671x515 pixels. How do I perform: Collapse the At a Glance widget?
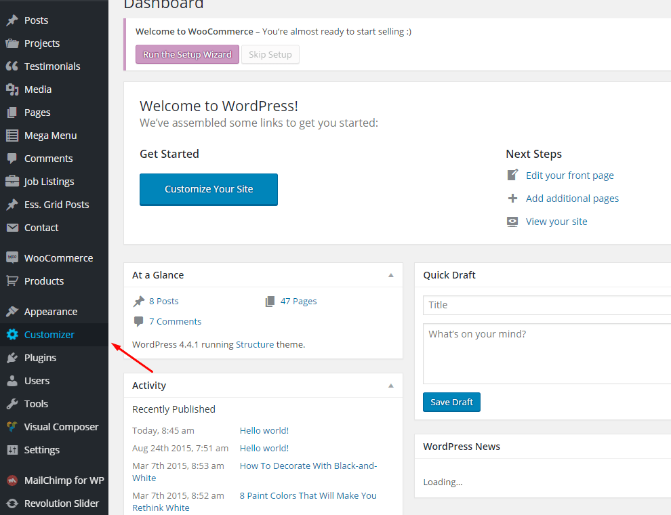(390, 276)
